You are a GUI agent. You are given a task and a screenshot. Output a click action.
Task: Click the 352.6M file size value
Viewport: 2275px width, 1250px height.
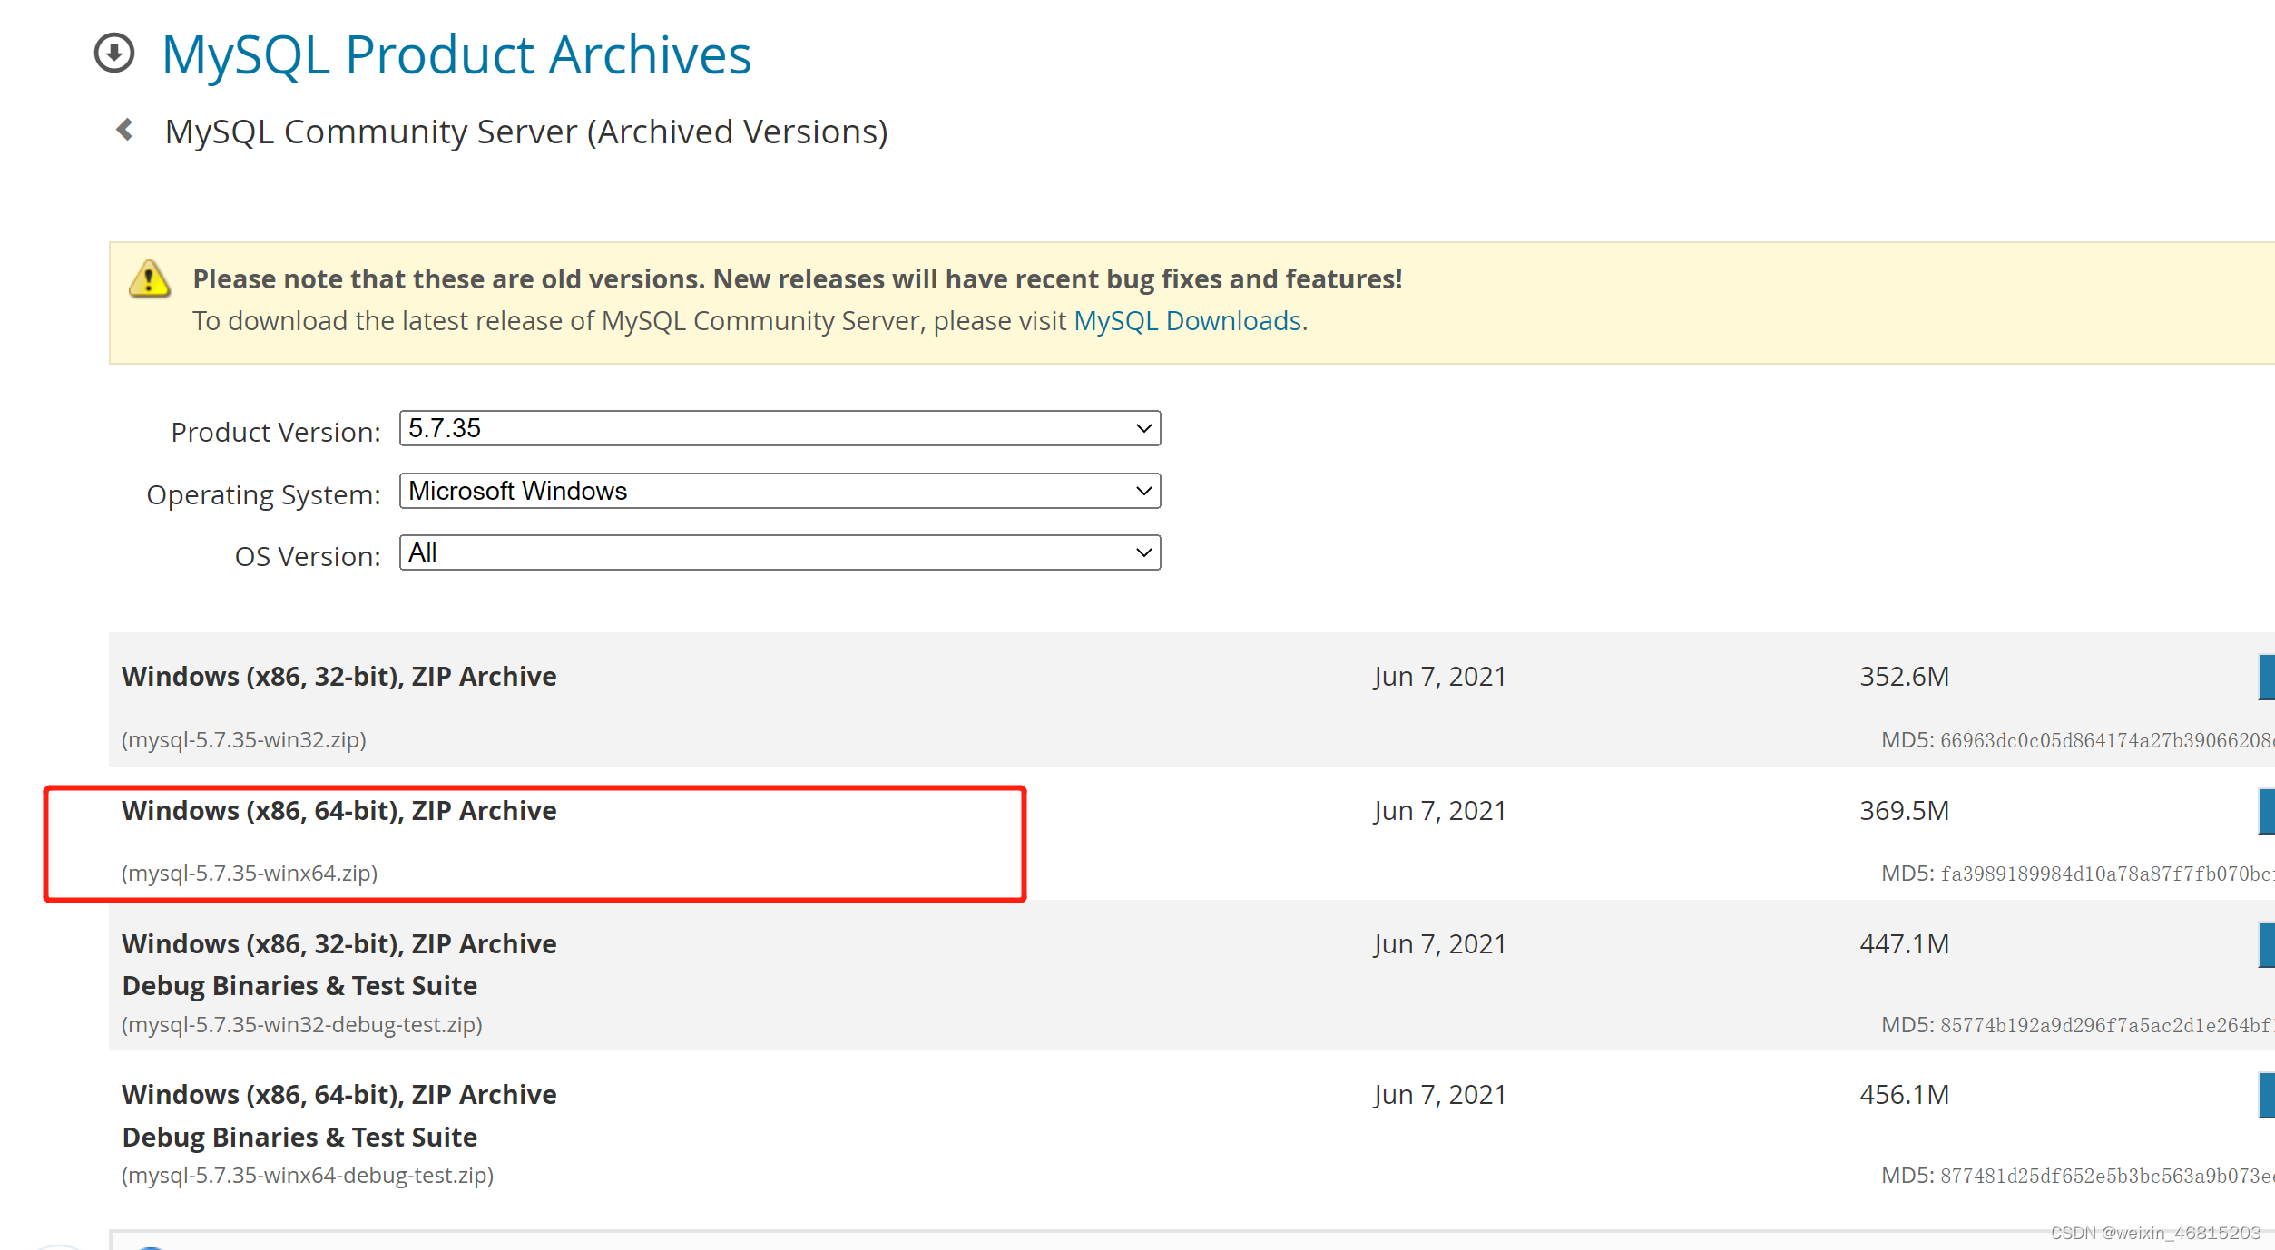click(1904, 677)
